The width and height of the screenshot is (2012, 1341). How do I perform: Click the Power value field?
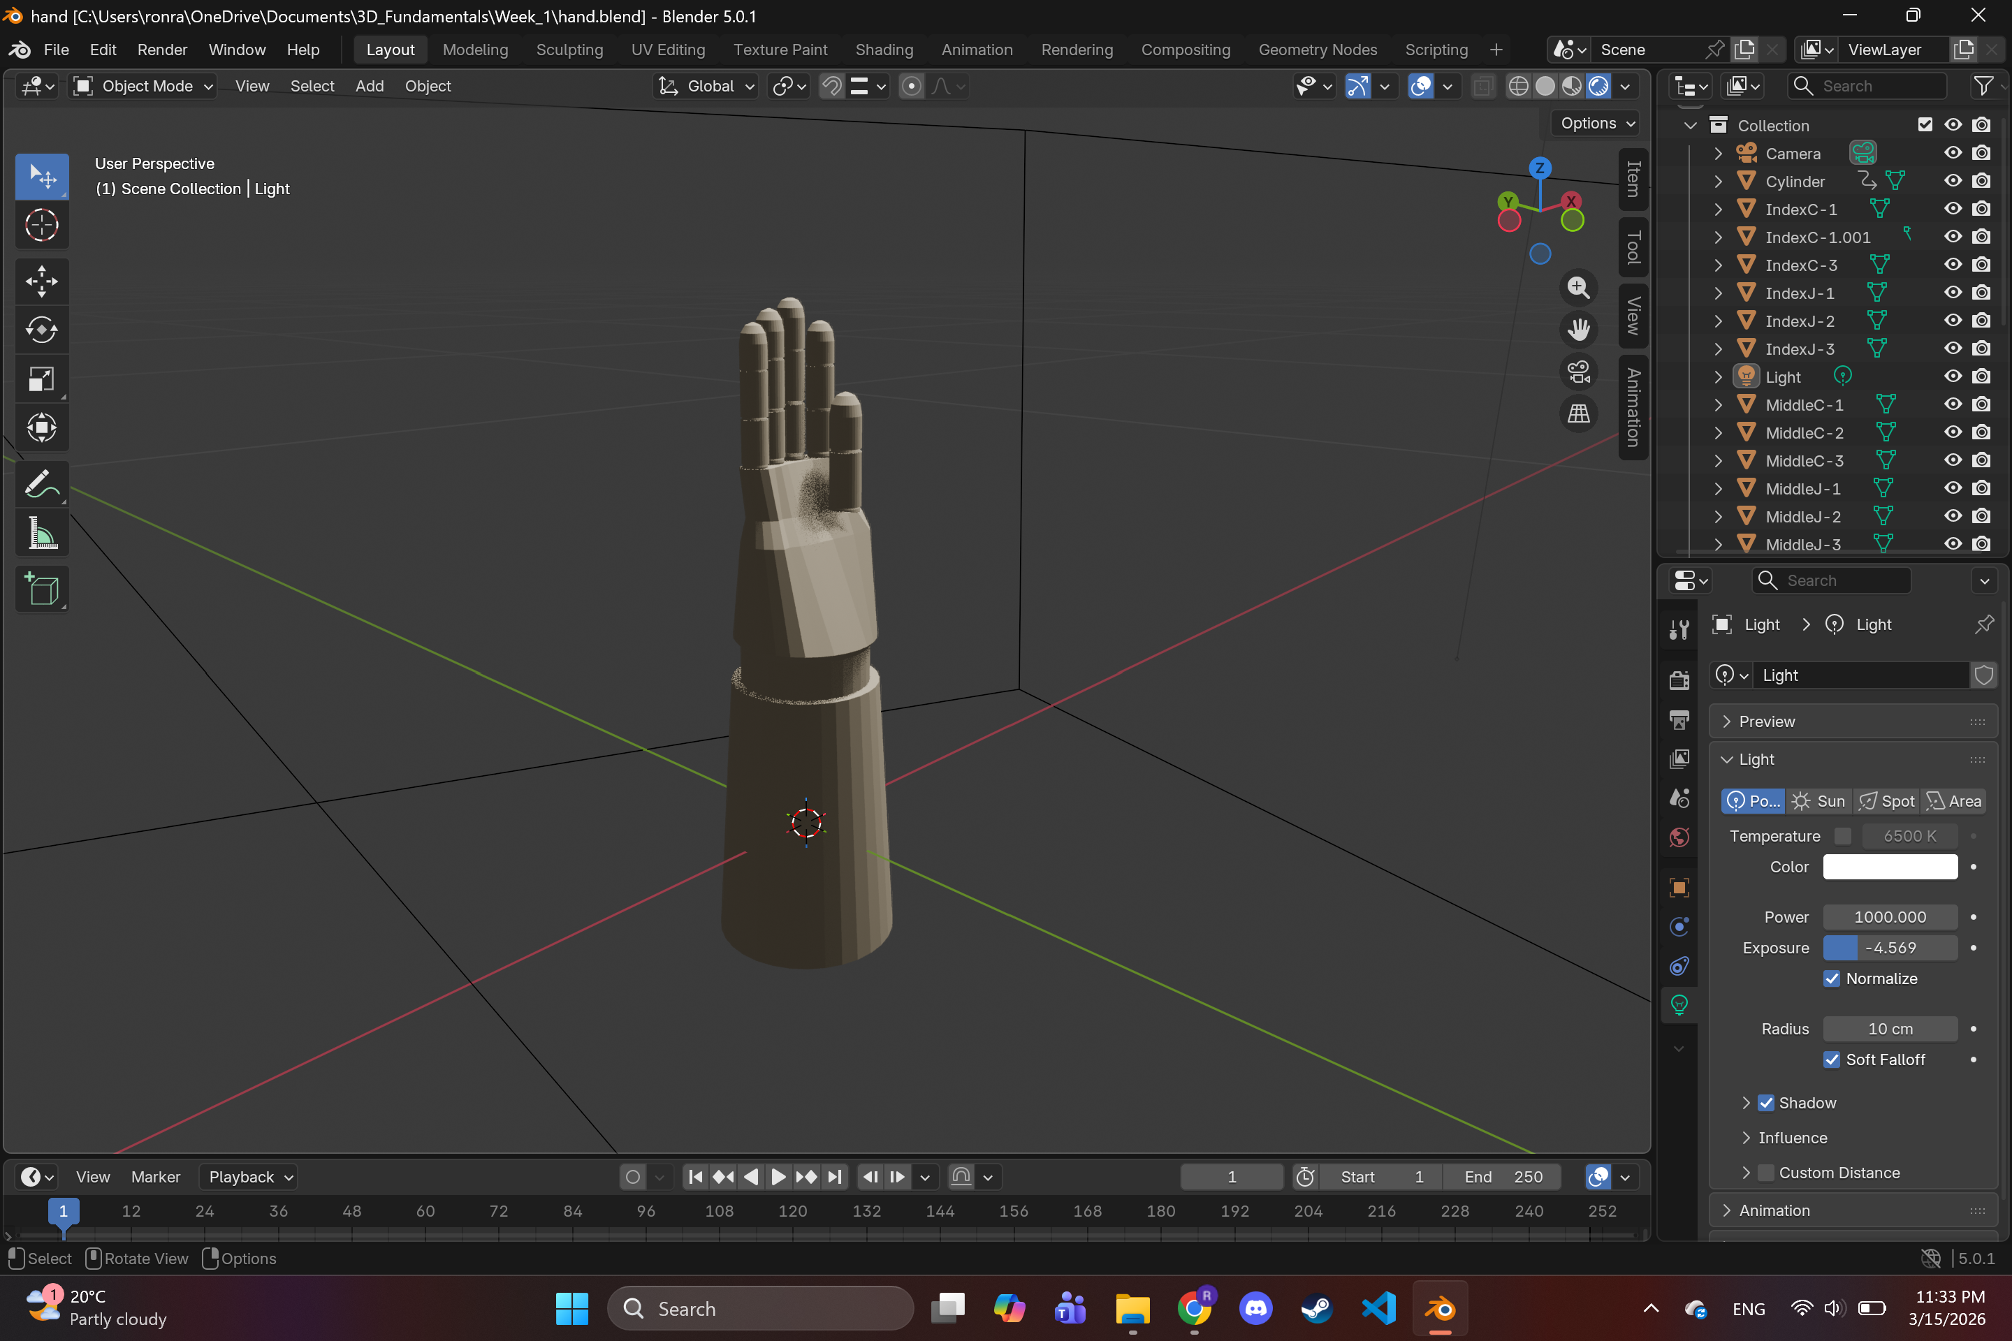pyautogui.click(x=1890, y=917)
